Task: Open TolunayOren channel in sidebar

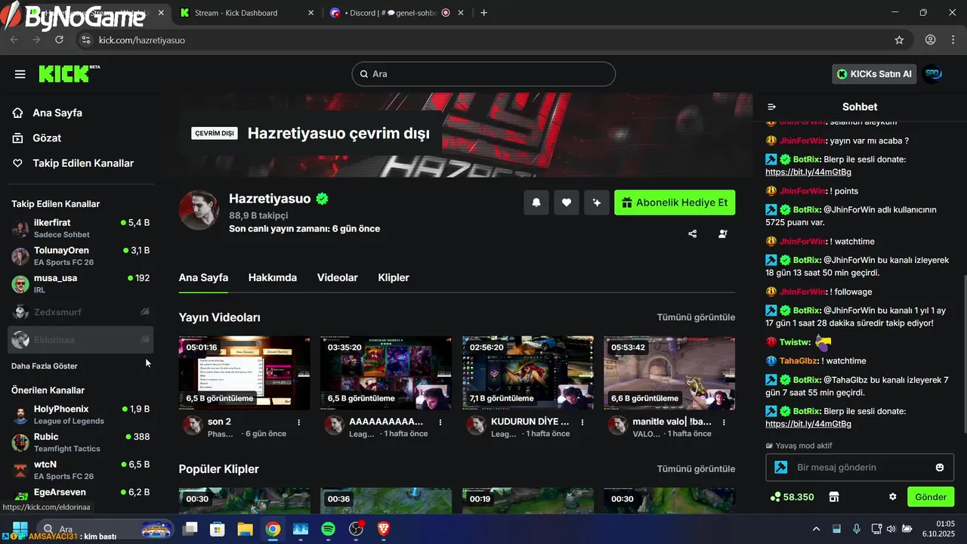Action: [x=80, y=256]
